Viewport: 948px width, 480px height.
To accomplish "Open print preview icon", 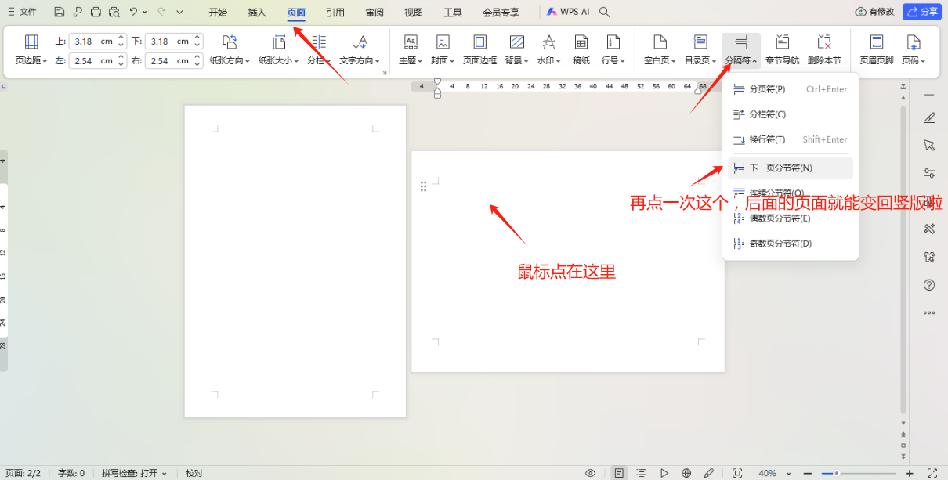I will (114, 12).
